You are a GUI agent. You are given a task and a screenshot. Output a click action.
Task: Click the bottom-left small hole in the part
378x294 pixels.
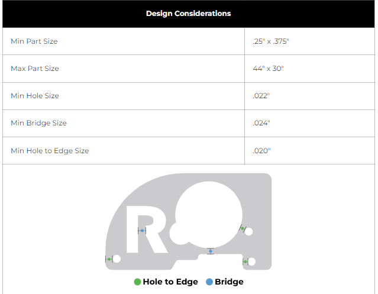coord(117,259)
